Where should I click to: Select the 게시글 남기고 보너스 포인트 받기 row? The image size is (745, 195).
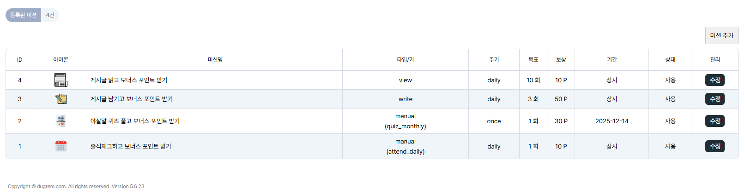tap(132, 99)
